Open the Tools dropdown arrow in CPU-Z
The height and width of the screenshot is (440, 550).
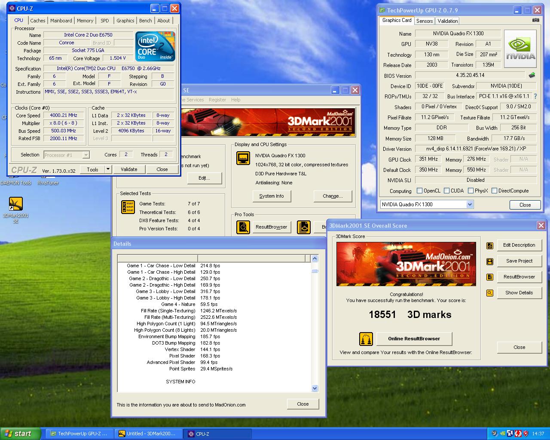[108, 169]
